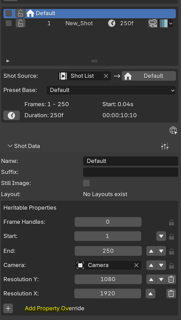Edit the Name field containing Default
Screen dimensions: 181x320
131,161
